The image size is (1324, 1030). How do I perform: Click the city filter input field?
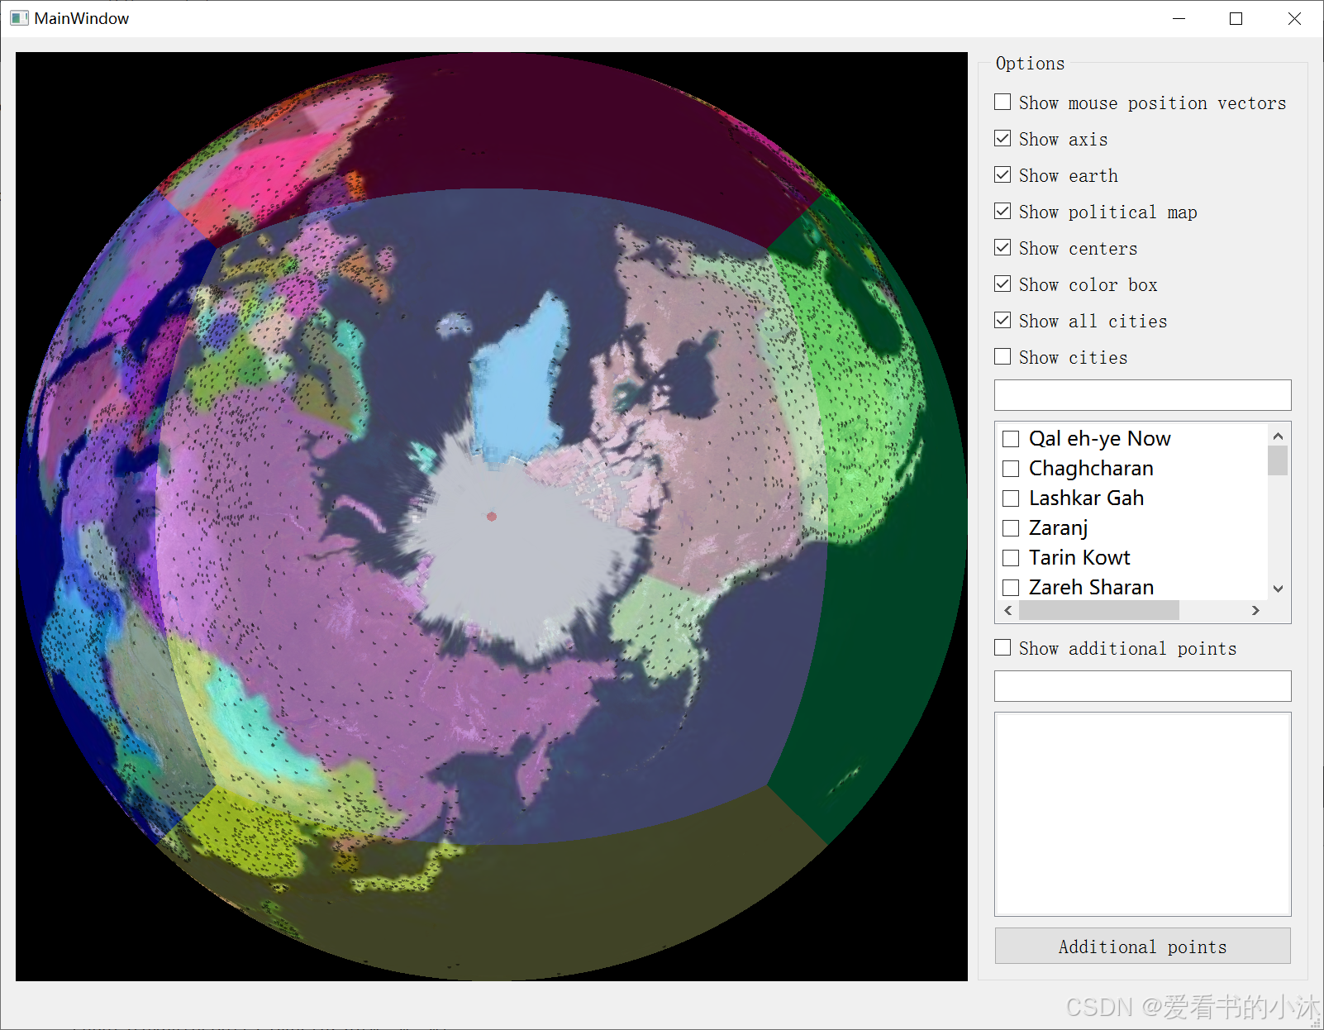click(x=1142, y=395)
